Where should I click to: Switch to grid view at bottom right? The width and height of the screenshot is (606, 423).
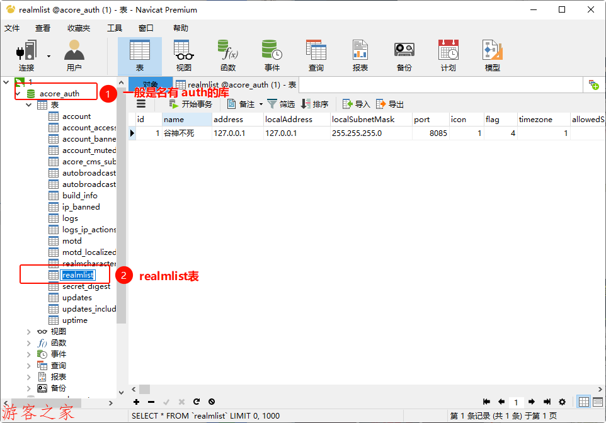tap(584, 402)
